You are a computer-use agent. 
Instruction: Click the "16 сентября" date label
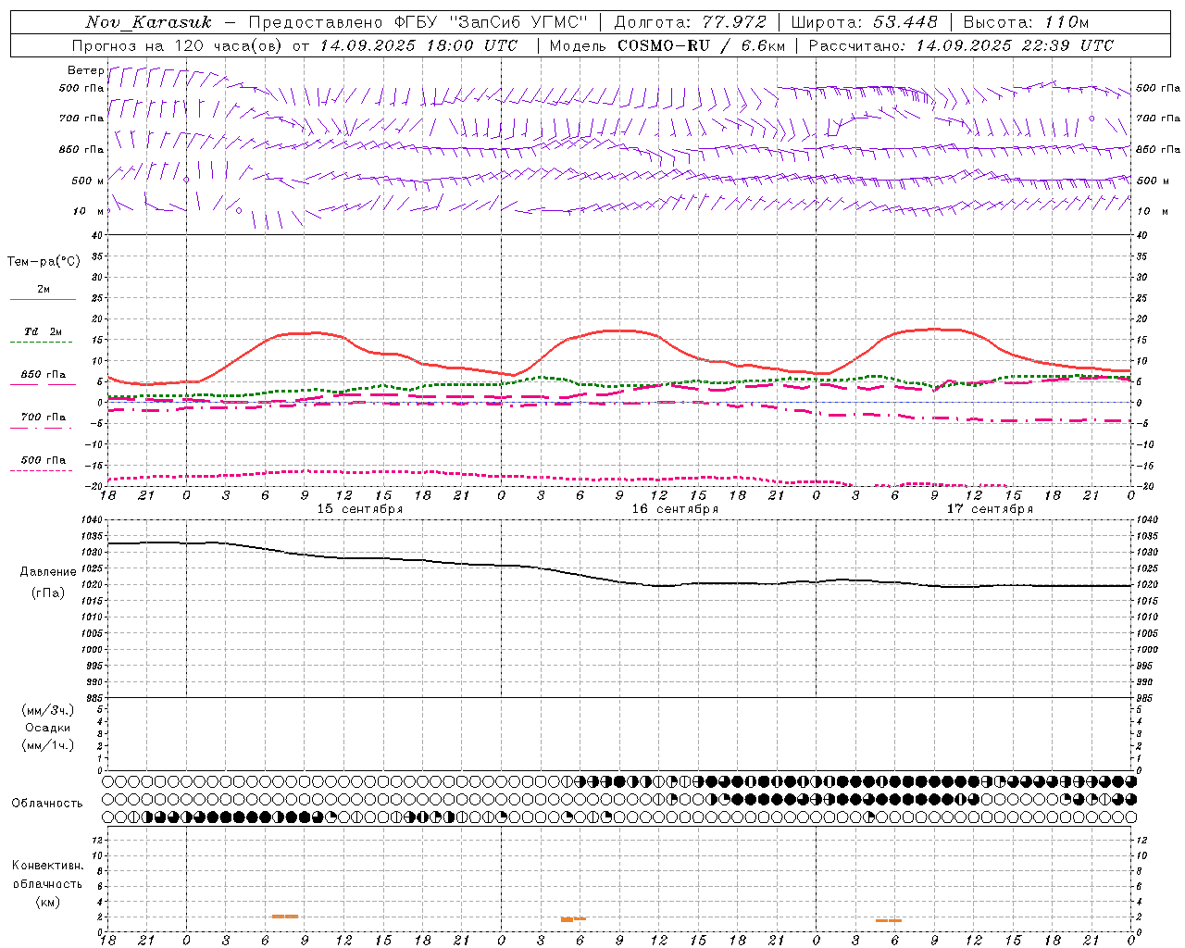(675, 509)
